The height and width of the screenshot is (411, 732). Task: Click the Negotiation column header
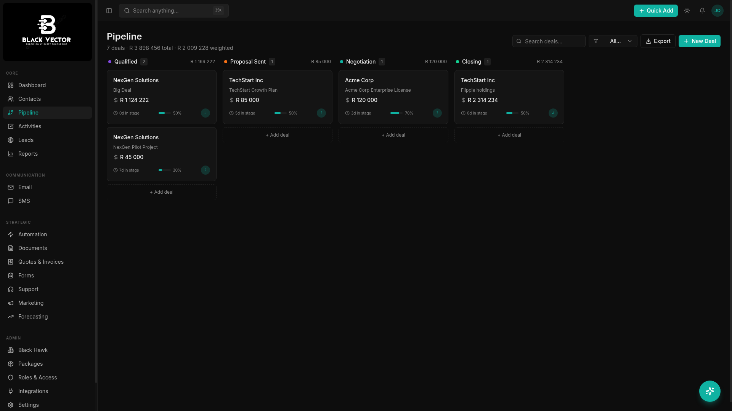click(393, 62)
